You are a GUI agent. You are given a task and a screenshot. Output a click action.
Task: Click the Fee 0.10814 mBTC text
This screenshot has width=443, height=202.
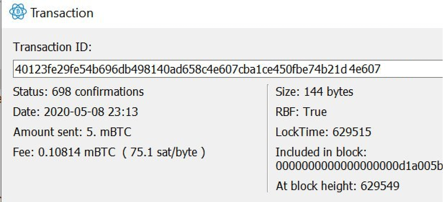64,153
